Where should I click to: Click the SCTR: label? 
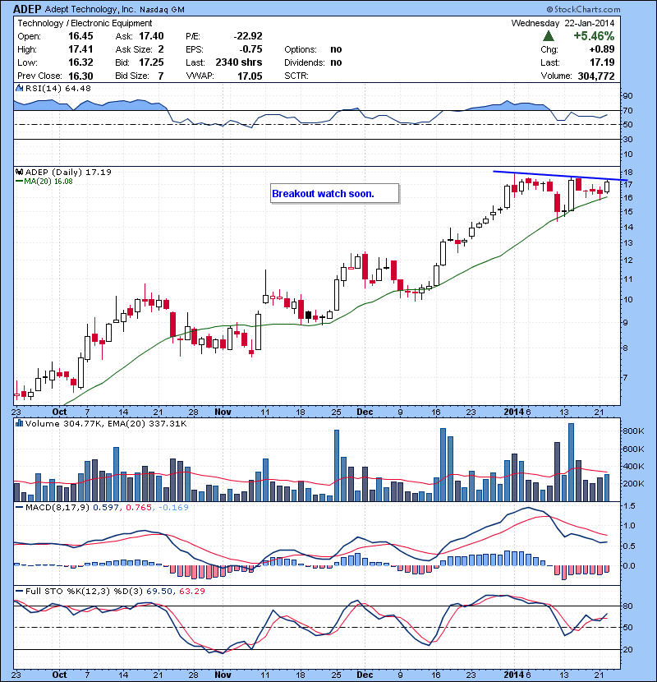(296, 76)
